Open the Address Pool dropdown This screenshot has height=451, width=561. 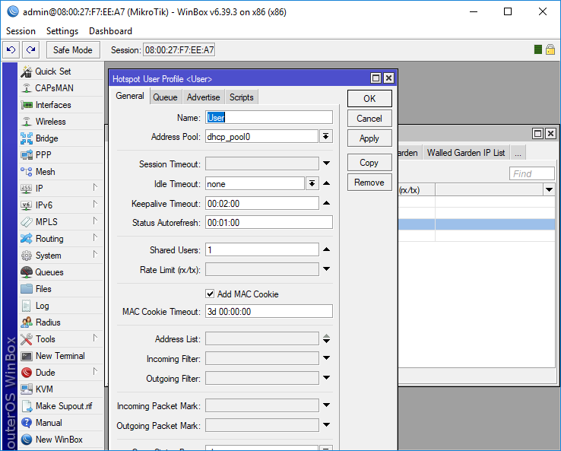(325, 136)
